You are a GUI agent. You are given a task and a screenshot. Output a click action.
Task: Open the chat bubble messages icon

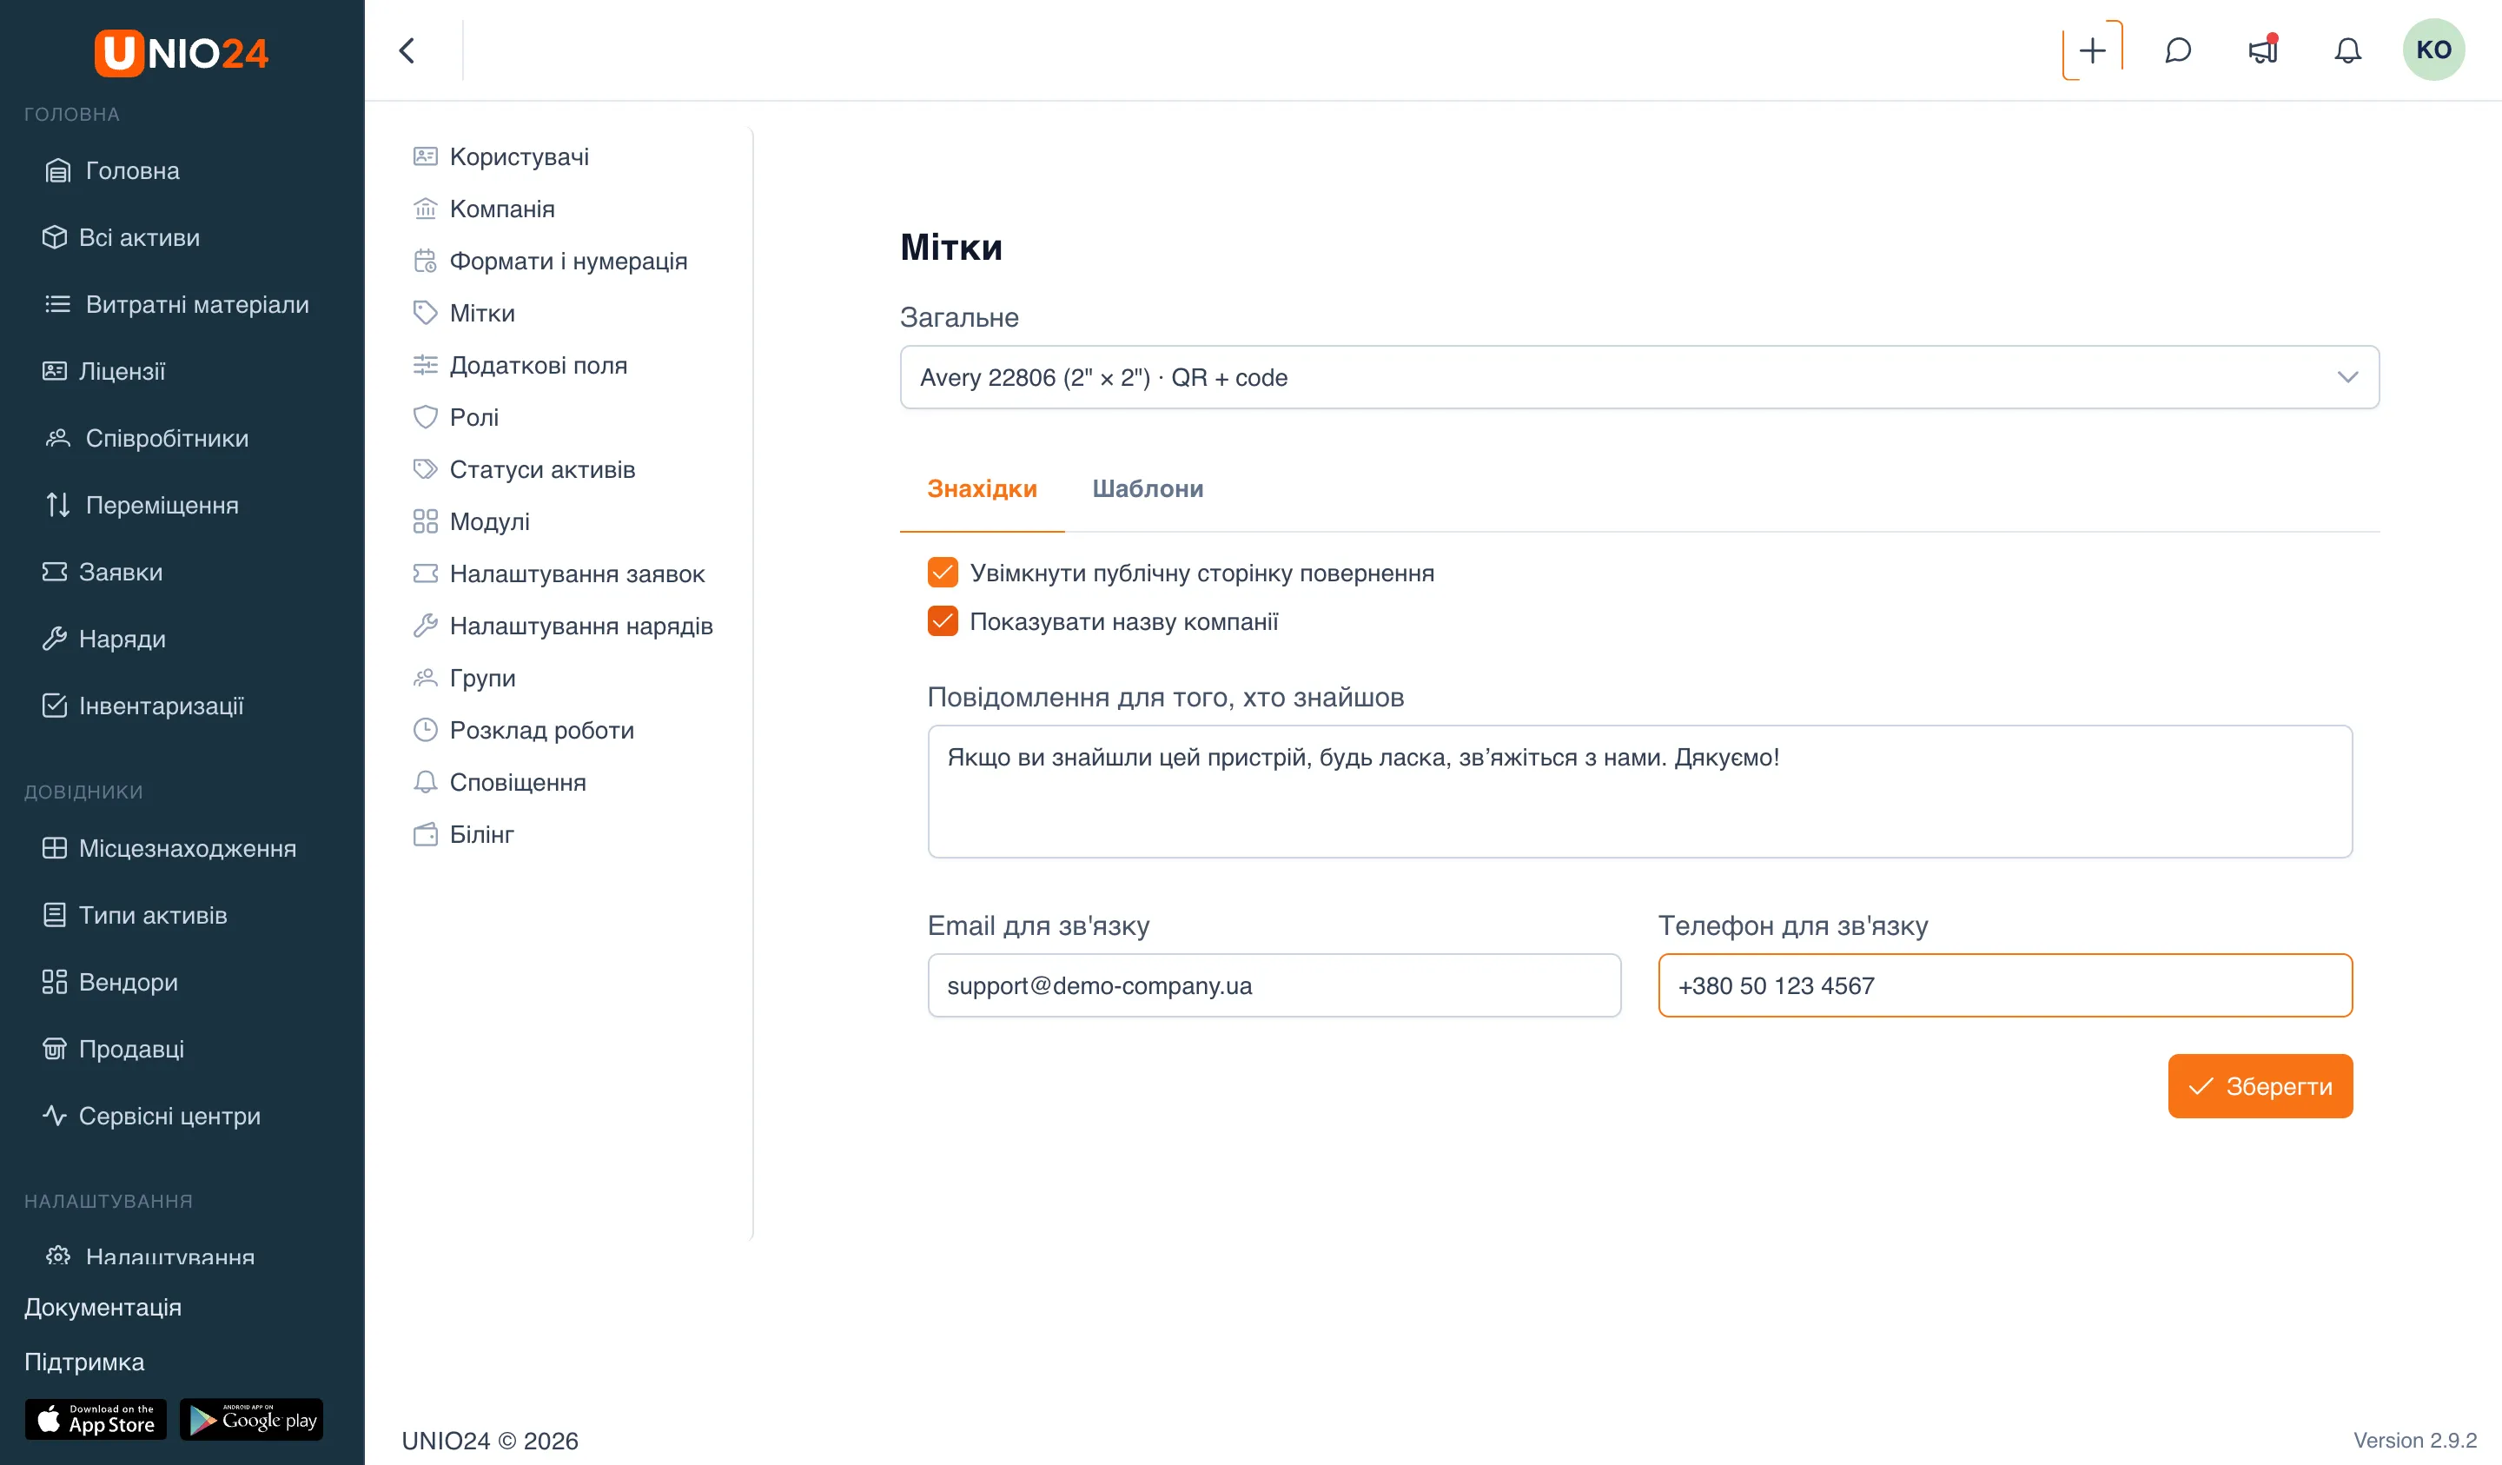point(2177,50)
